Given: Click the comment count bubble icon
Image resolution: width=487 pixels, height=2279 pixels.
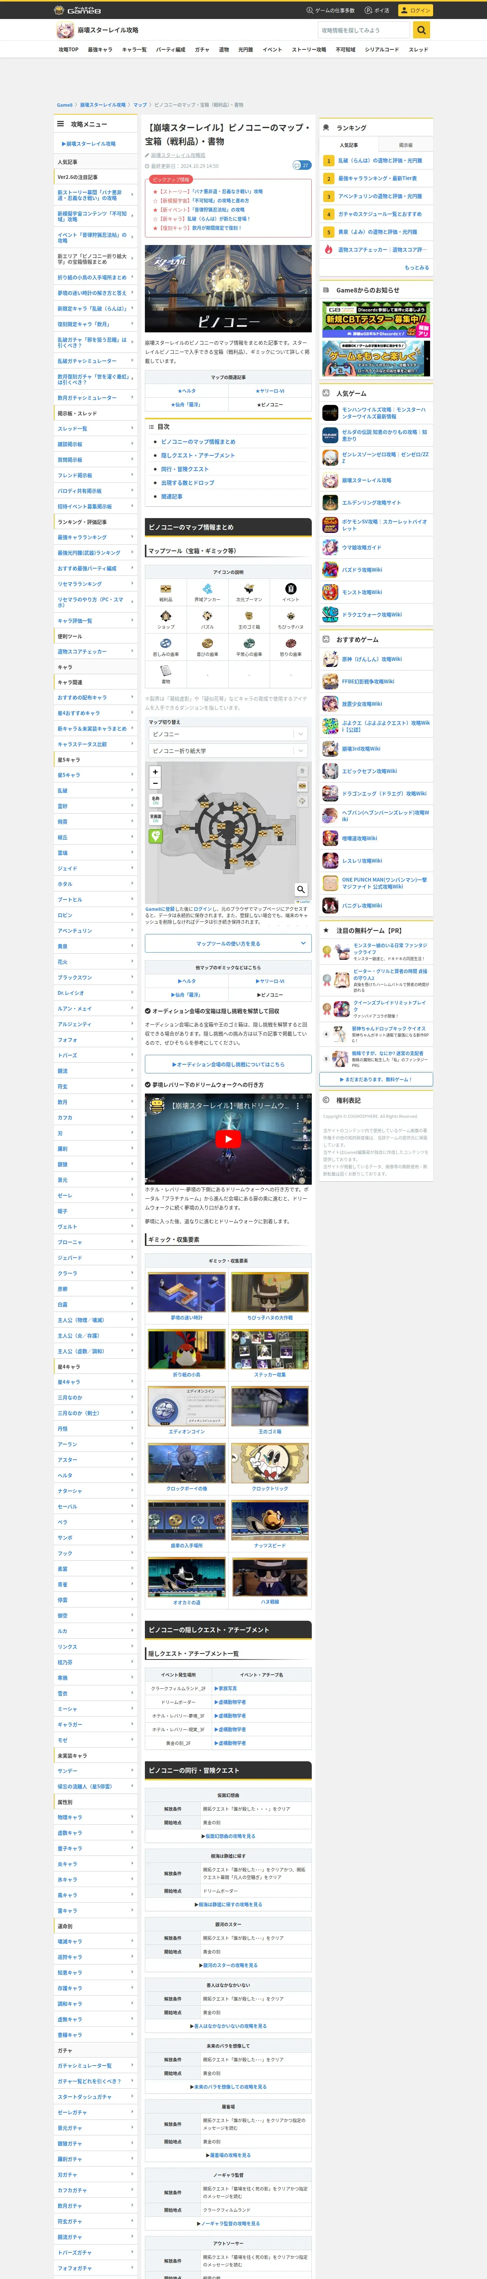Looking at the screenshot, I should 302,166.
